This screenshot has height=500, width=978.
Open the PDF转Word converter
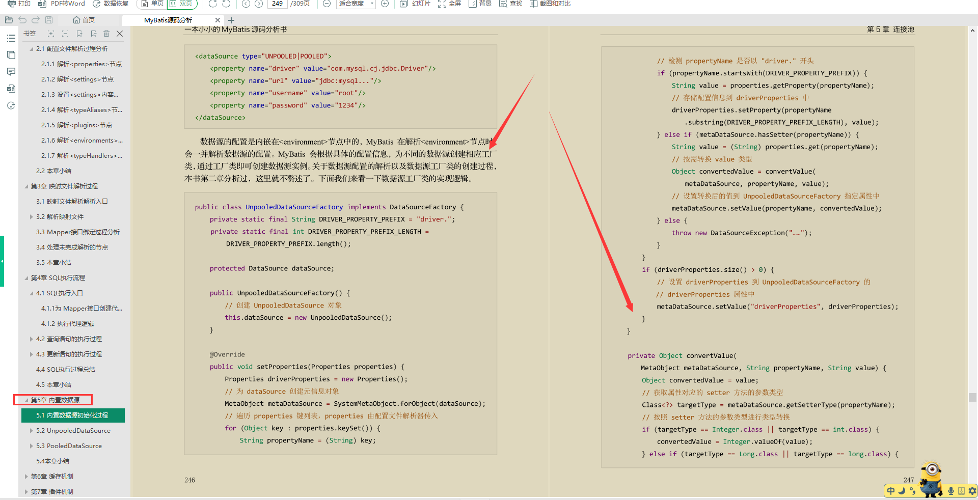click(x=62, y=4)
